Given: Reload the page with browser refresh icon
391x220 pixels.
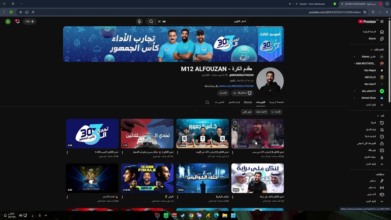Looking at the screenshot, I should pos(373,12).
